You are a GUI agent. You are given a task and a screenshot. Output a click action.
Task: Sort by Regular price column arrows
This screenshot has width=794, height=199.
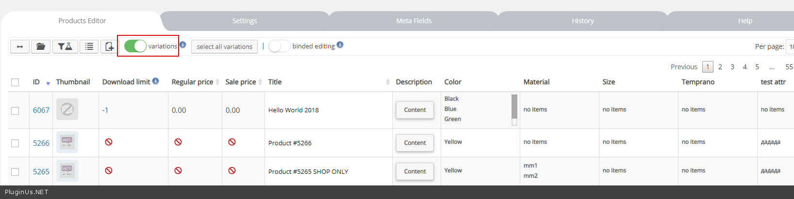(x=217, y=82)
